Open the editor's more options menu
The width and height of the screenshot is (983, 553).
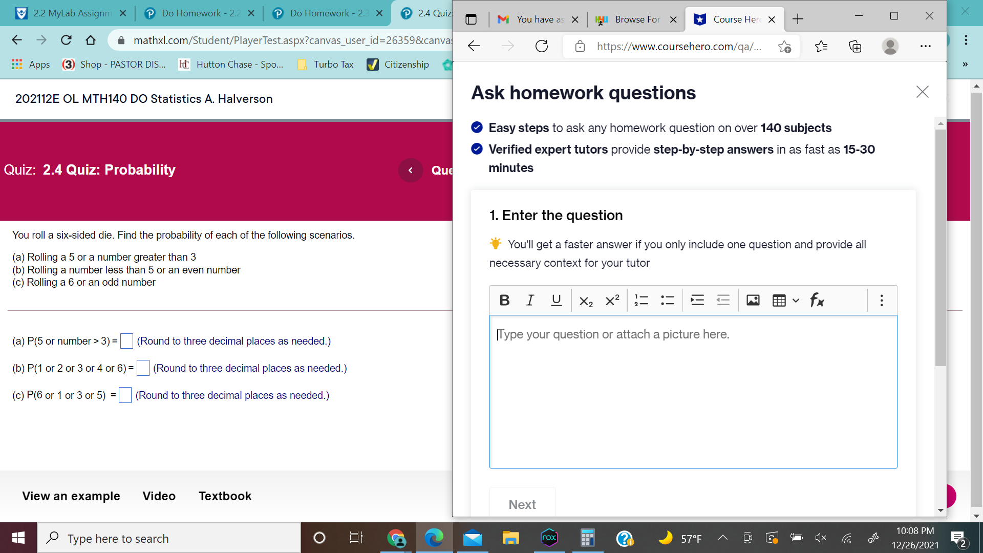pos(882,300)
